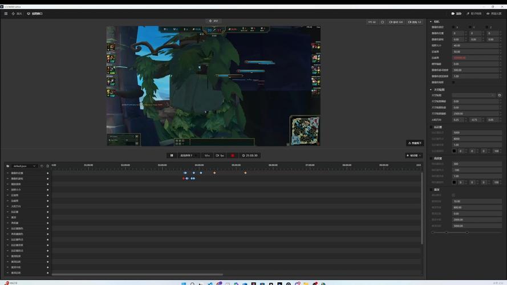Open the hamburger menu at top left
507x285 pixels.
tap(5, 13)
